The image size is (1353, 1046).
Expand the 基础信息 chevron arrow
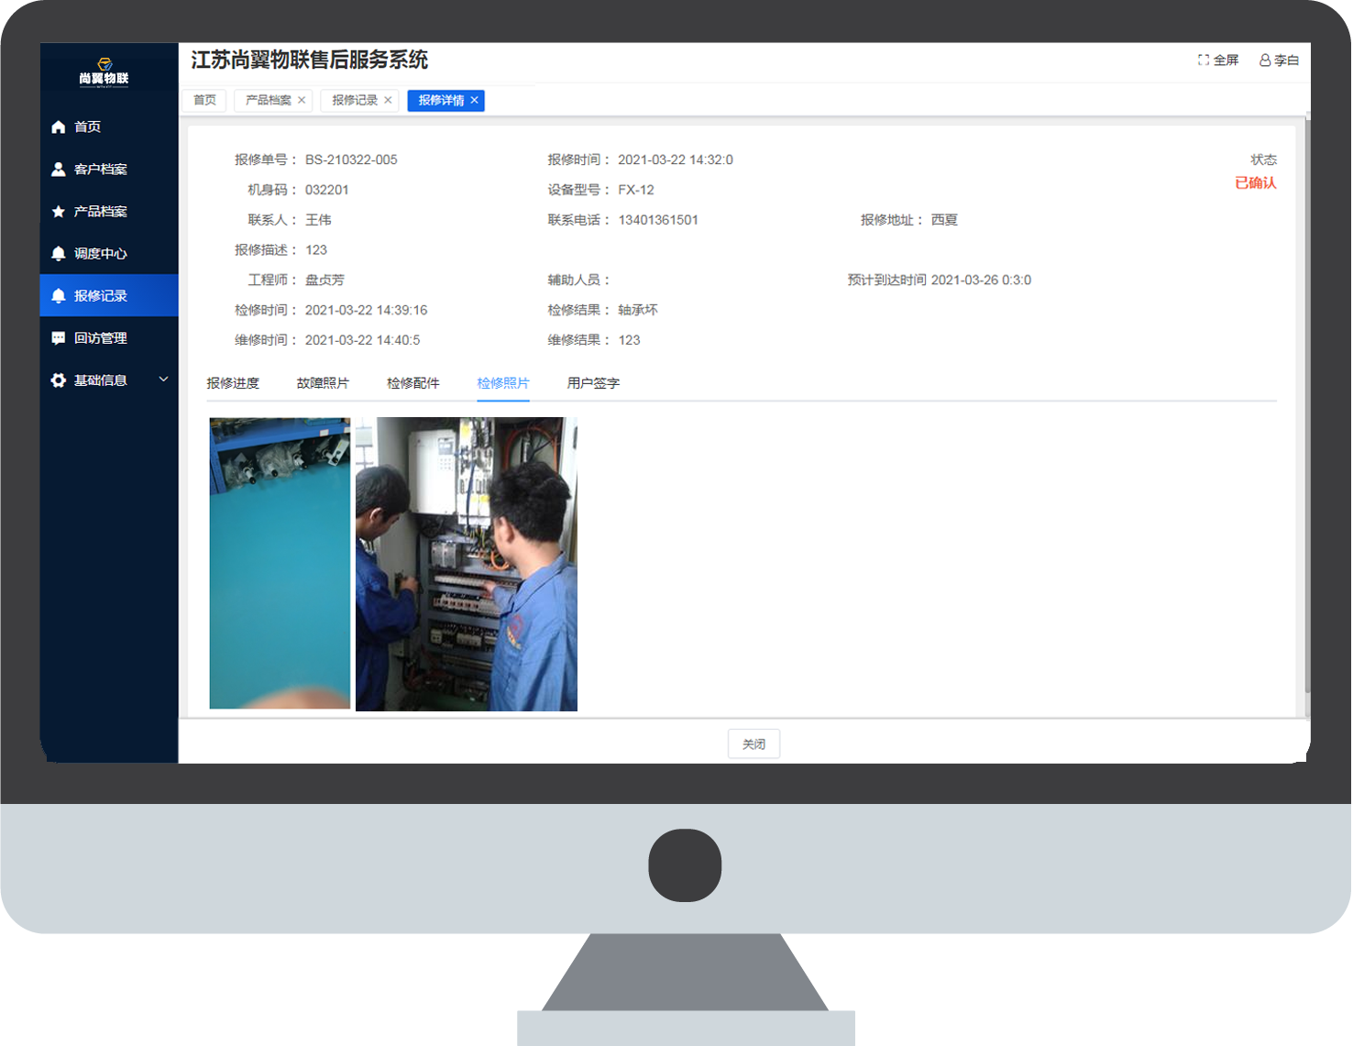pyautogui.click(x=163, y=380)
